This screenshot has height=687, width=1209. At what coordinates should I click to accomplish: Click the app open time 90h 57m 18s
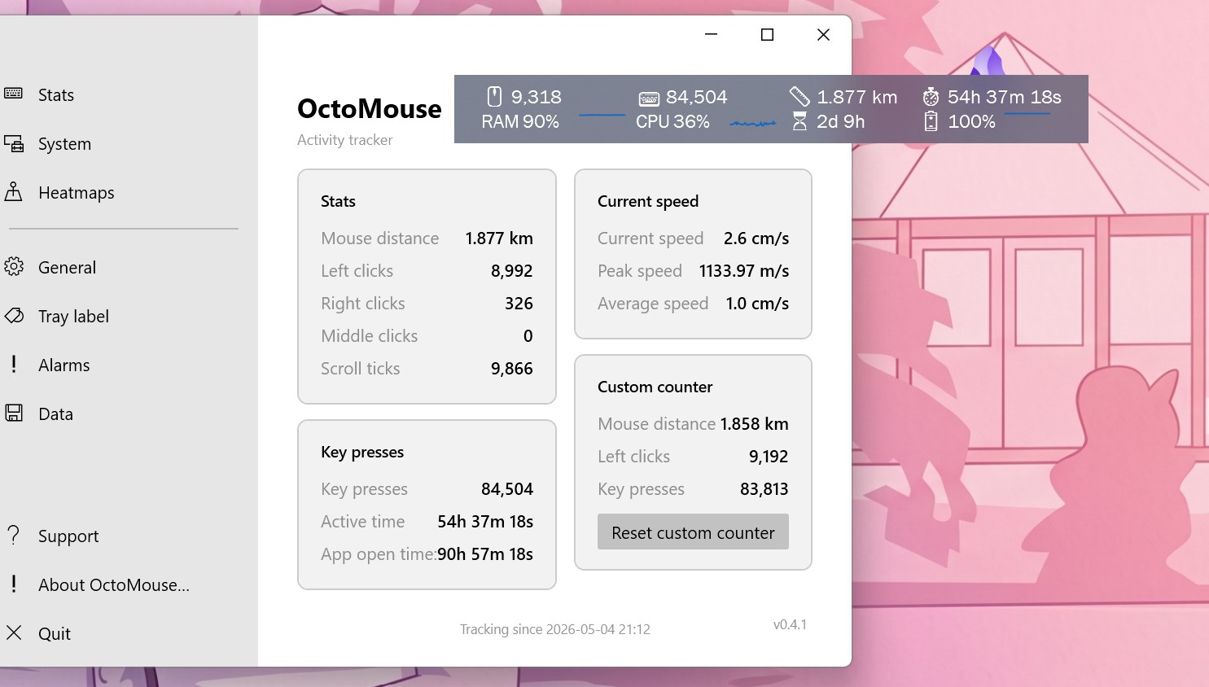(x=485, y=554)
